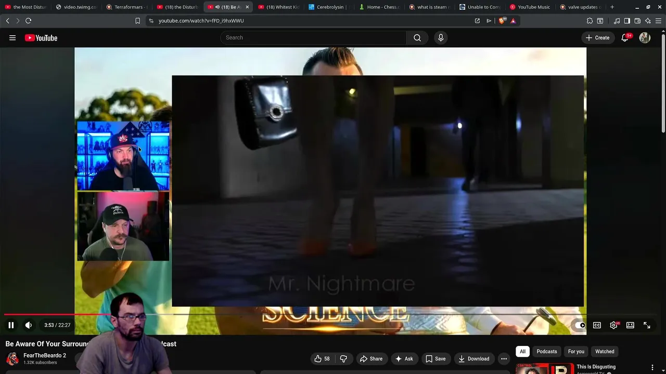The image size is (666, 374).
Task: Switch to the Cerebrolysin tab
Action: tap(328, 7)
